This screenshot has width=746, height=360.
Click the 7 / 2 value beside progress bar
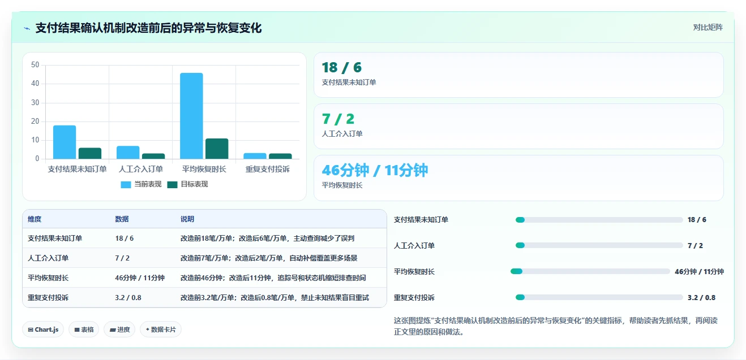[x=695, y=246]
